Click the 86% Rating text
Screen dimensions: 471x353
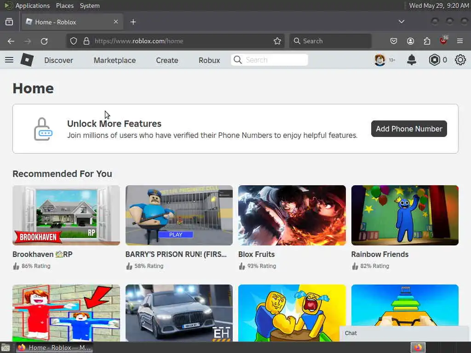pyautogui.click(x=36, y=266)
